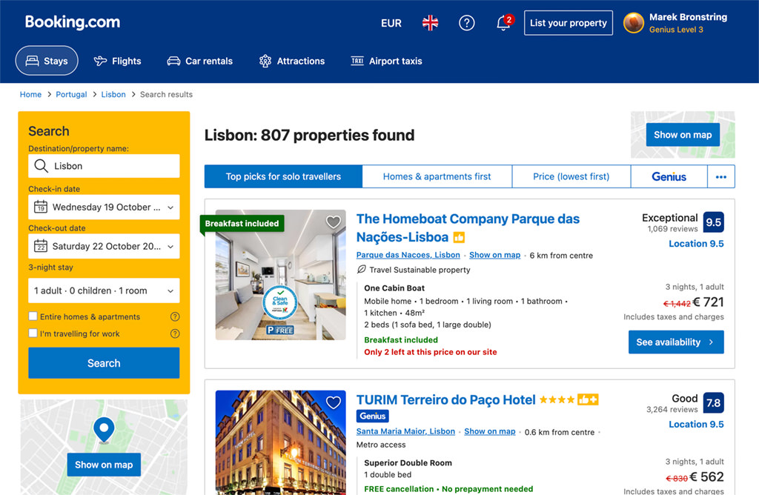Image resolution: width=759 pixels, height=495 pixels.
Task: Select Homes & apartments first sorting
Action: point(437,176)
